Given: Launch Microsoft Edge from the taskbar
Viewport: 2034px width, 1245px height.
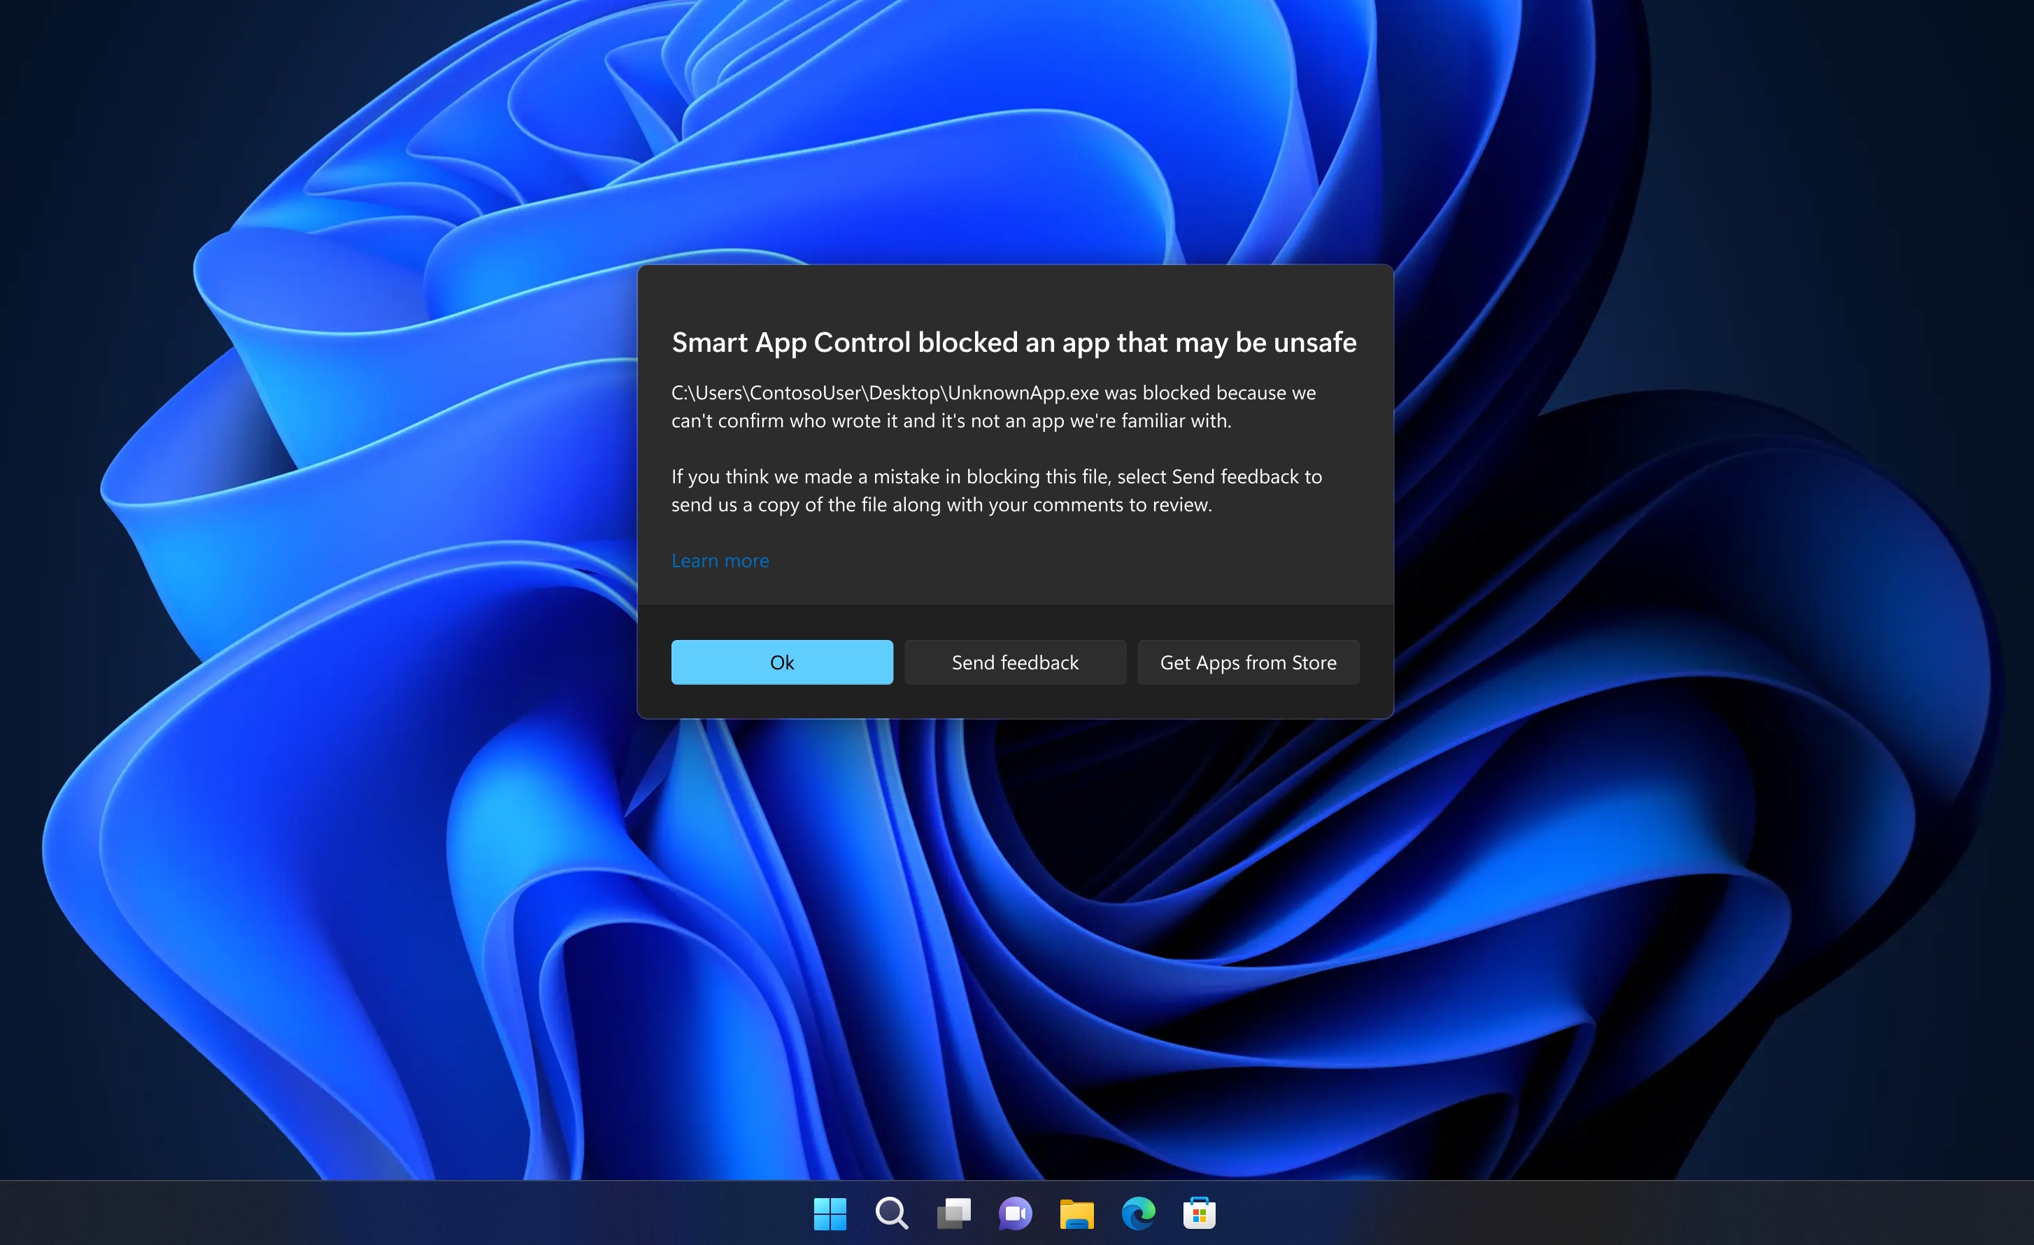Looking at the screenshot, I should tap(1138, 1213).
